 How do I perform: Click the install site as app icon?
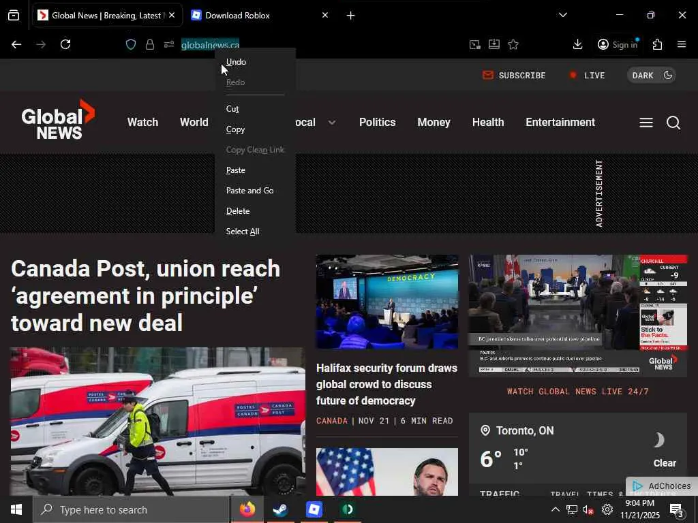pos(494,44)
